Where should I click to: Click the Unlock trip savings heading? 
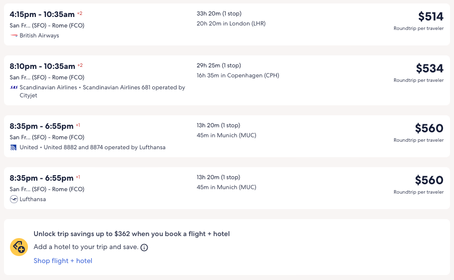[132, 234]
